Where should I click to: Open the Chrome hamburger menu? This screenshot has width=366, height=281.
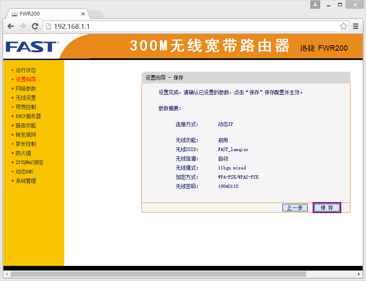coord(356,26)
